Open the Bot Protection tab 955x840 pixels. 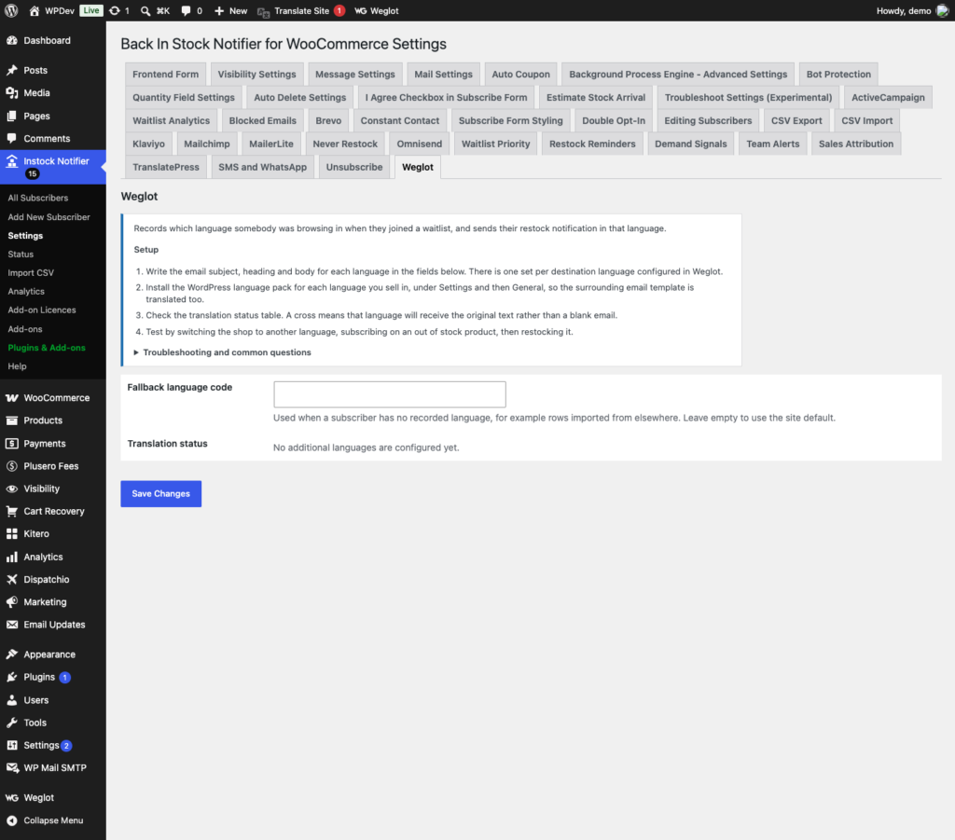tap(838, 75)
